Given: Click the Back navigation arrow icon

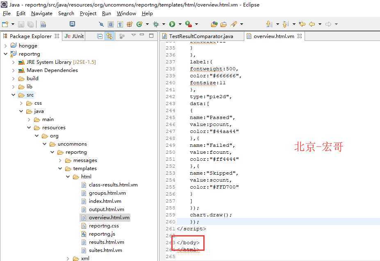Looking at the screenshot, I should 312,24.
